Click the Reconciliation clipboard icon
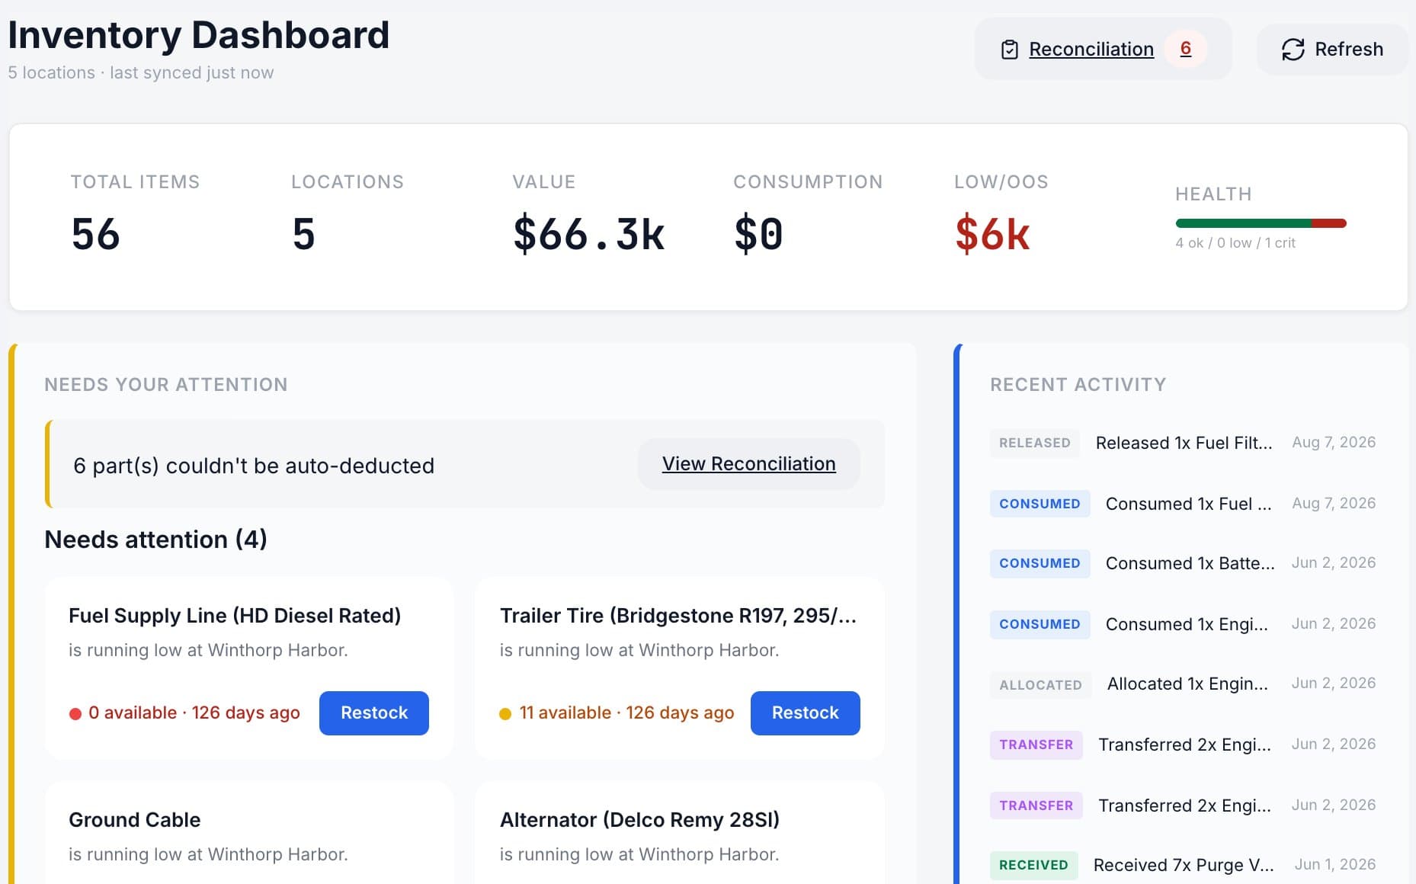 [x=1009, y=50]
